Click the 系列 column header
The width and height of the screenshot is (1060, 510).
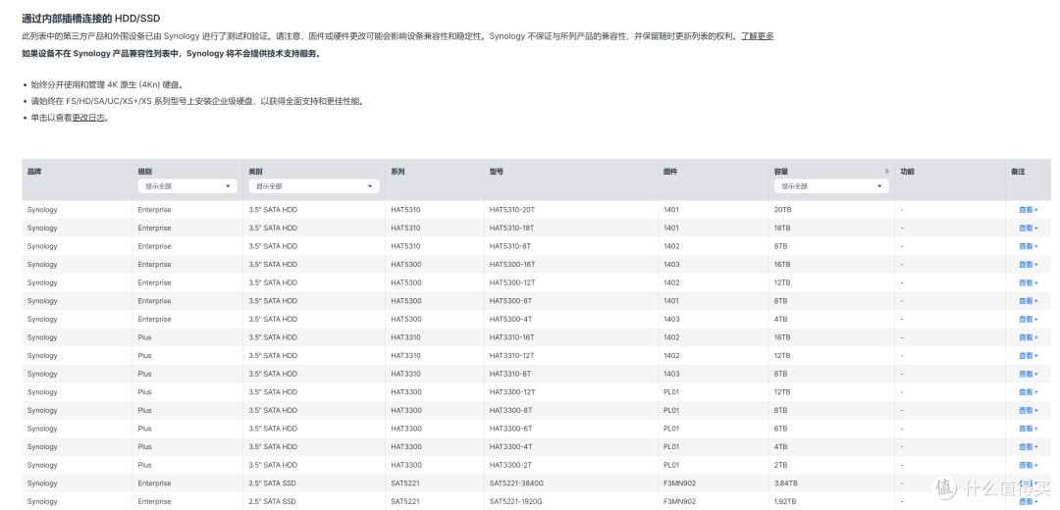click(x=397, y=172)
